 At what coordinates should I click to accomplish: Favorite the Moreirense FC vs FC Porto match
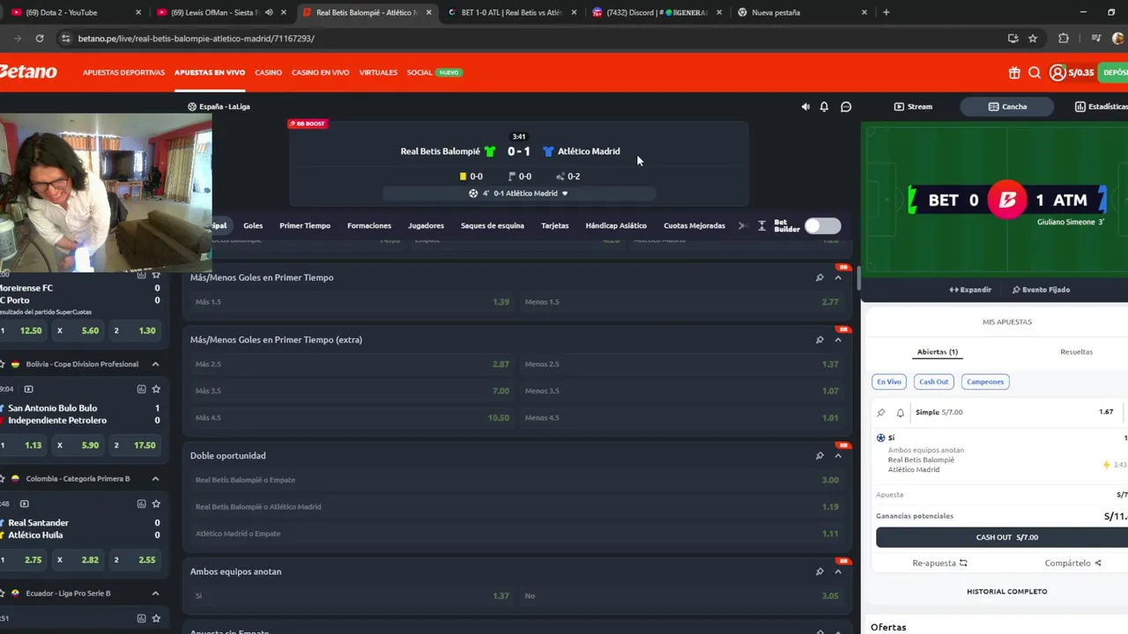point(156,275)
